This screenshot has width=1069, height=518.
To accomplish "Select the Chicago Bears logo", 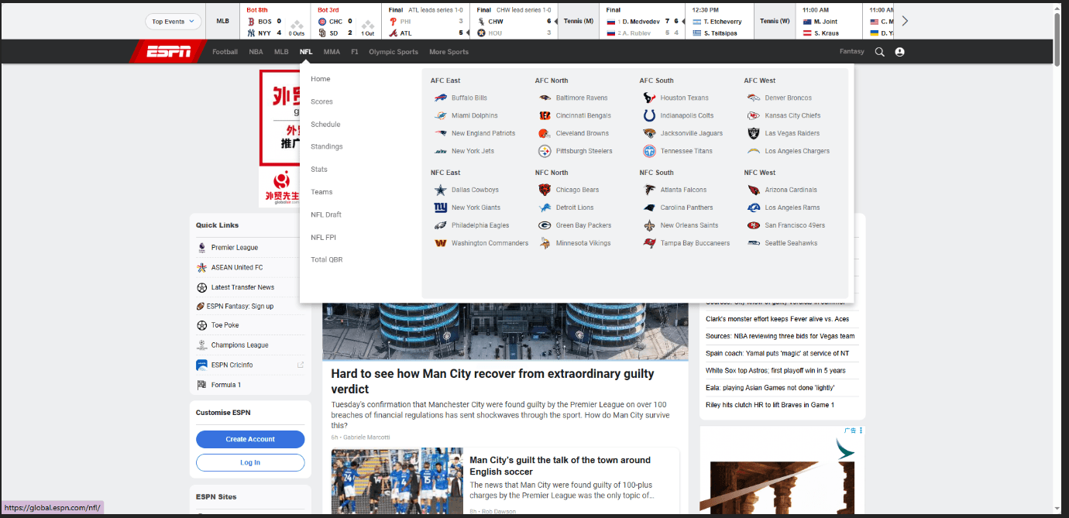I will (545, 190).
